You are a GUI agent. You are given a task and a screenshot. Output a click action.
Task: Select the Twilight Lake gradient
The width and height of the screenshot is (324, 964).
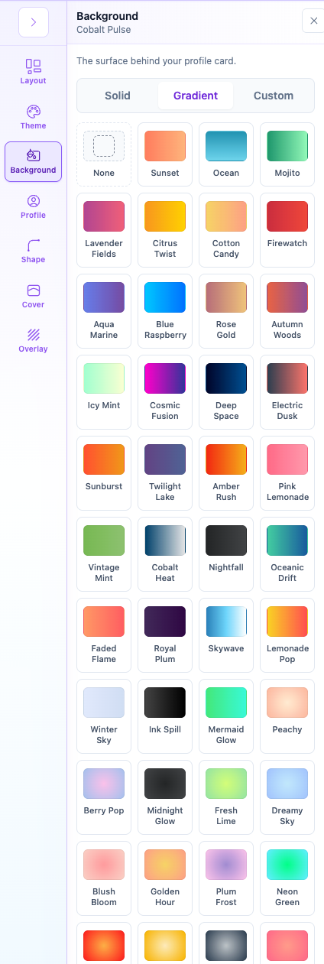coord(165,473)
